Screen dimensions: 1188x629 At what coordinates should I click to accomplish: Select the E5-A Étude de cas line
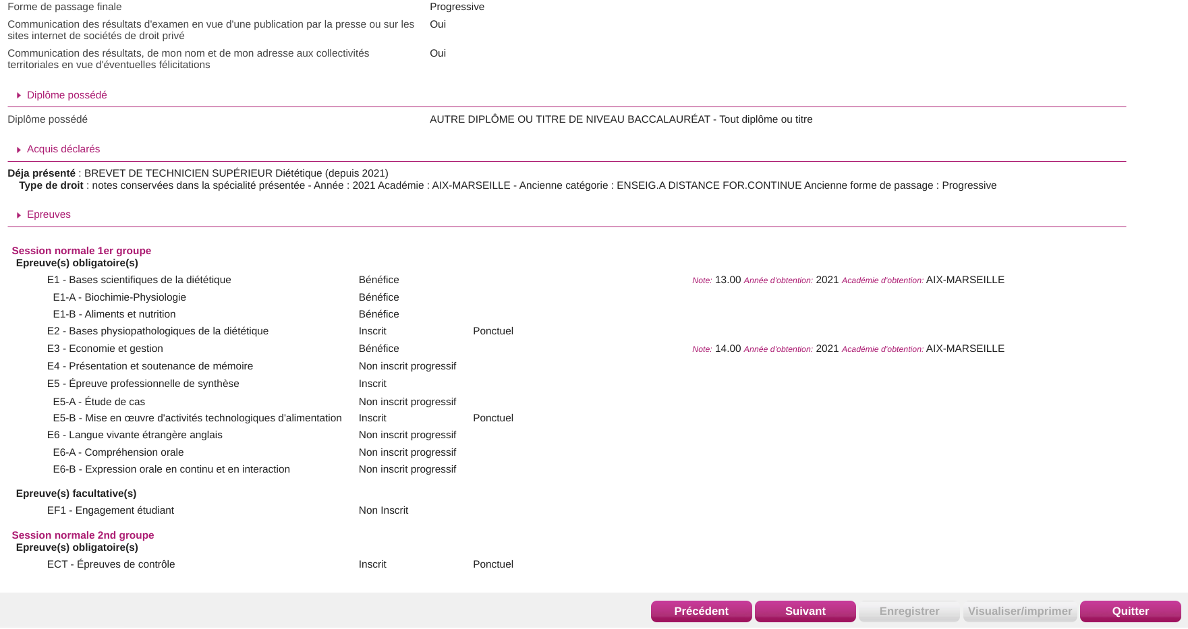click(x=98, y=402)
